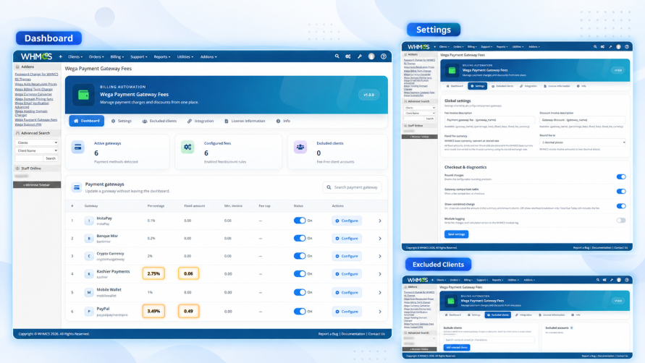Click the highlighted 0.49 PayPal fixed amount
The image size is (645, 363).
coord(188,311)
